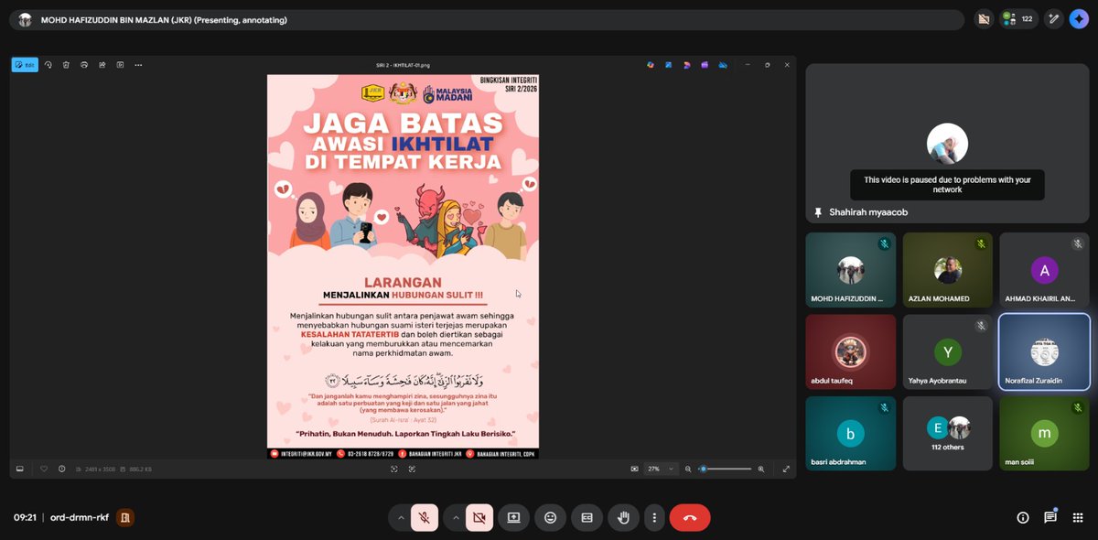The image size is (1098, 540).
Task: Click the zoom in magnifier icon
Action: pyautogui.click(x=761, y=469)
